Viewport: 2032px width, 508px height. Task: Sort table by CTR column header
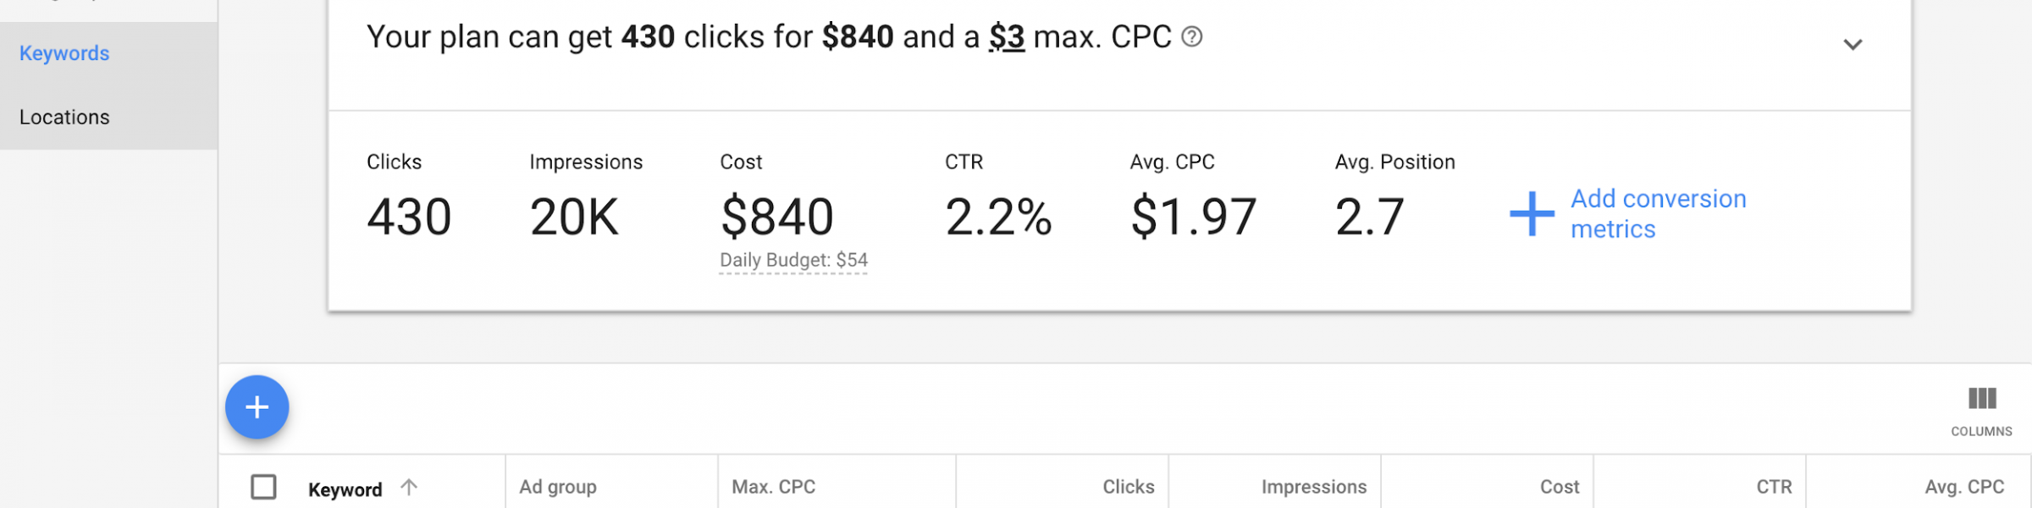pyautogui.click(x=1774, y=487)
